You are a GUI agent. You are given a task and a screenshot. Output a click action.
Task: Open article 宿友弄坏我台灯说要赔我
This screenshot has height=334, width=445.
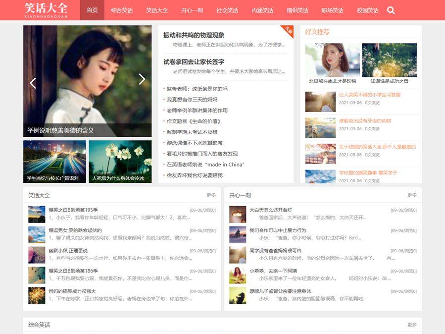[195, 175]
